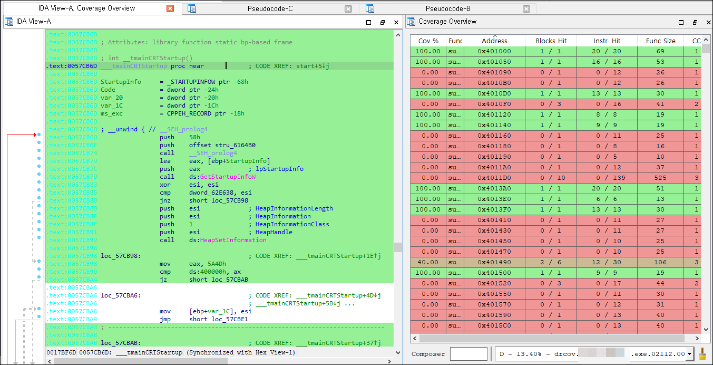Close the IDA View-A, Coverage Overview tab
The image size is (713, 365).
pos(170,8)
